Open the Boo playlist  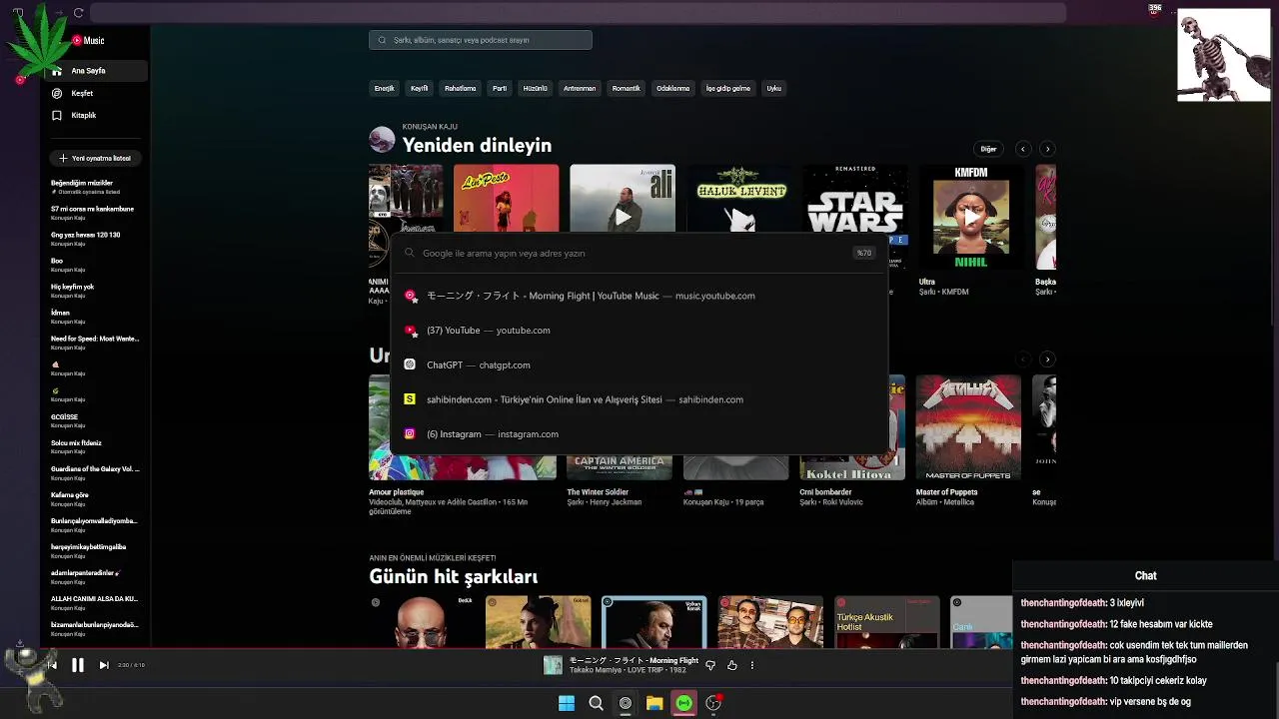pyautogui.click(x=95, y=265)
